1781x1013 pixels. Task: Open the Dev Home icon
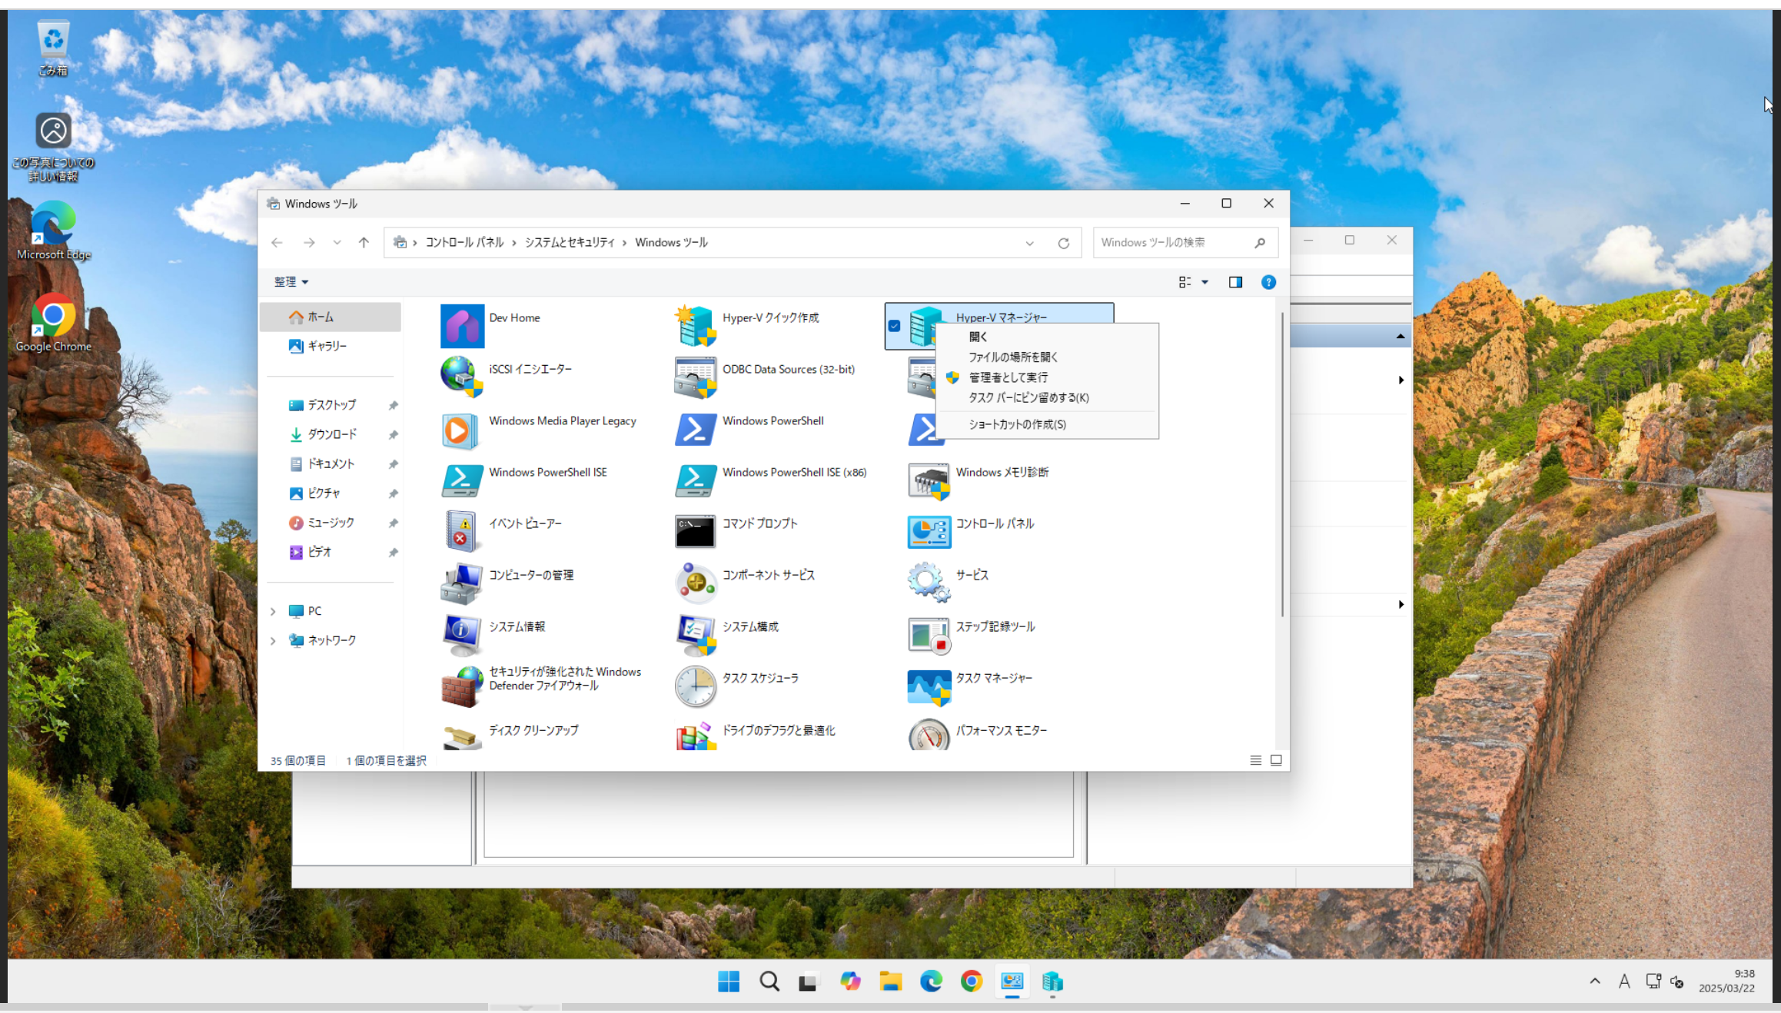tap(462, 326)
